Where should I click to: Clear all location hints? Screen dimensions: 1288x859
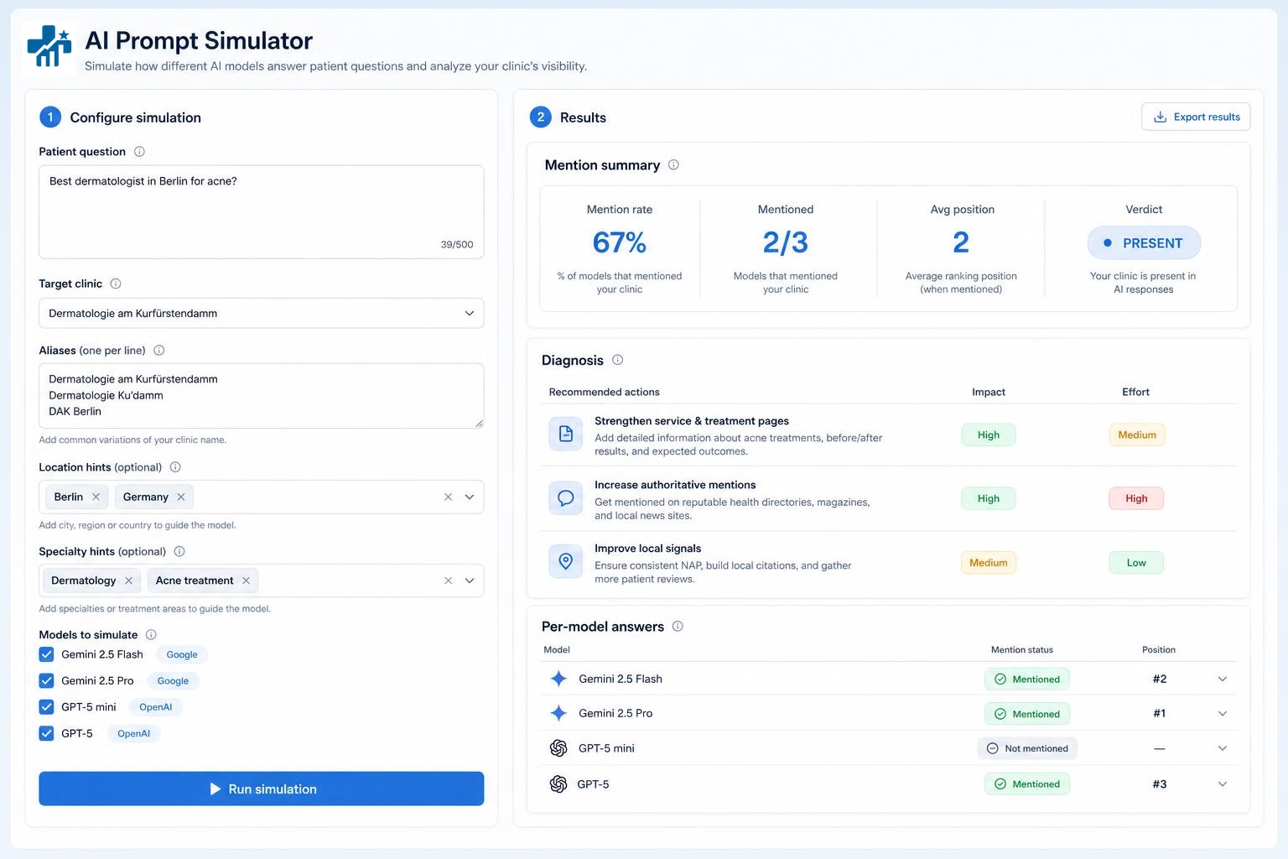tap(448, 497)
